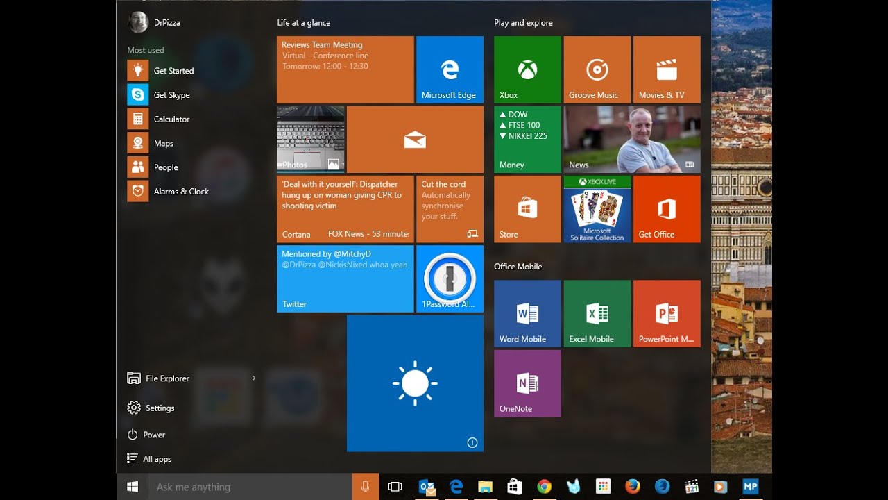Expand File Explorer jump list arrow
The width and height of the screenshot is (888, 500).
click(254, 378)
